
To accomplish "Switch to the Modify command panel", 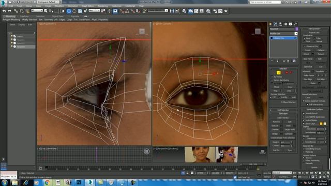I will [275, 24].
